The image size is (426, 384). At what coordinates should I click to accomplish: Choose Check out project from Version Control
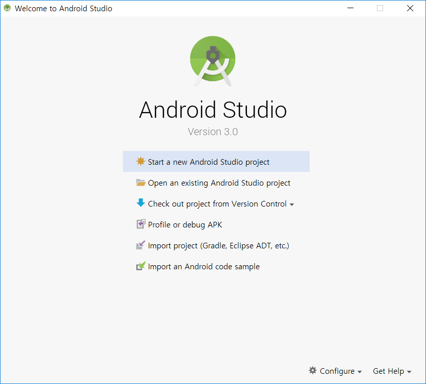click(x=217, y=203)
